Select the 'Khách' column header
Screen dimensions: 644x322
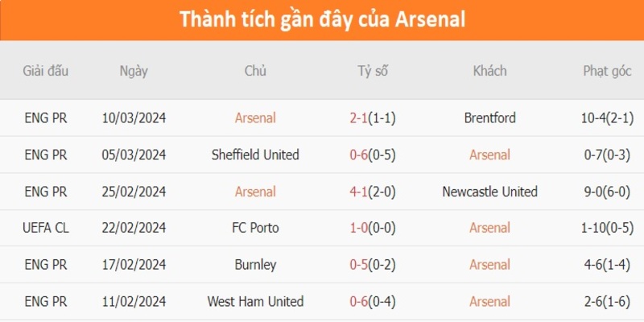(x=489, y=71)
